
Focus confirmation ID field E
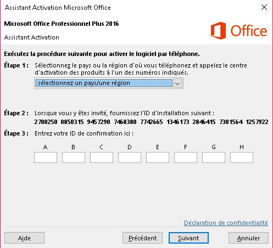click(158, 157)
